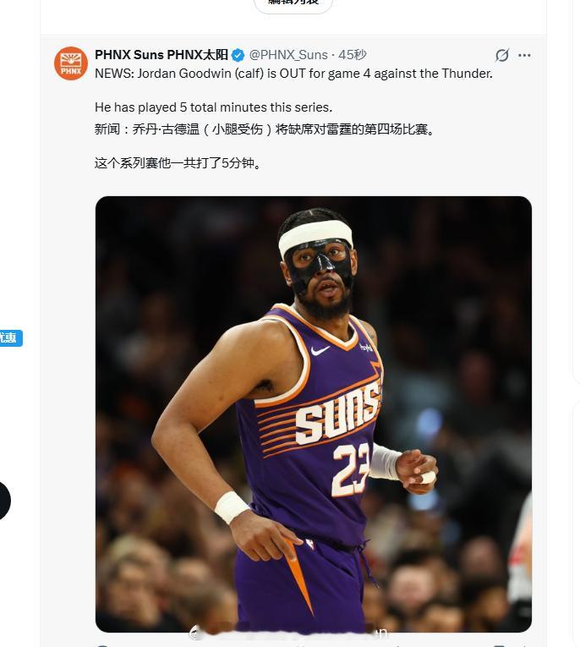Click the blue verified badge
Screen dimensions: 580x647
pyautogui.click(x=238, y=55)
